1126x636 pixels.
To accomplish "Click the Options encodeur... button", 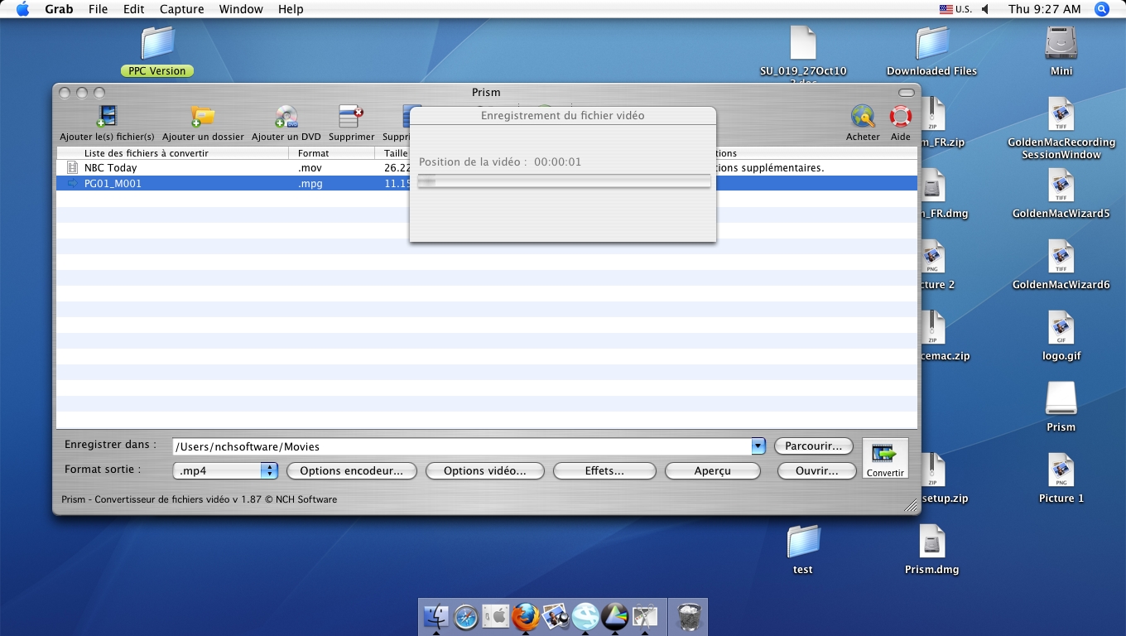I will [351, 470].
